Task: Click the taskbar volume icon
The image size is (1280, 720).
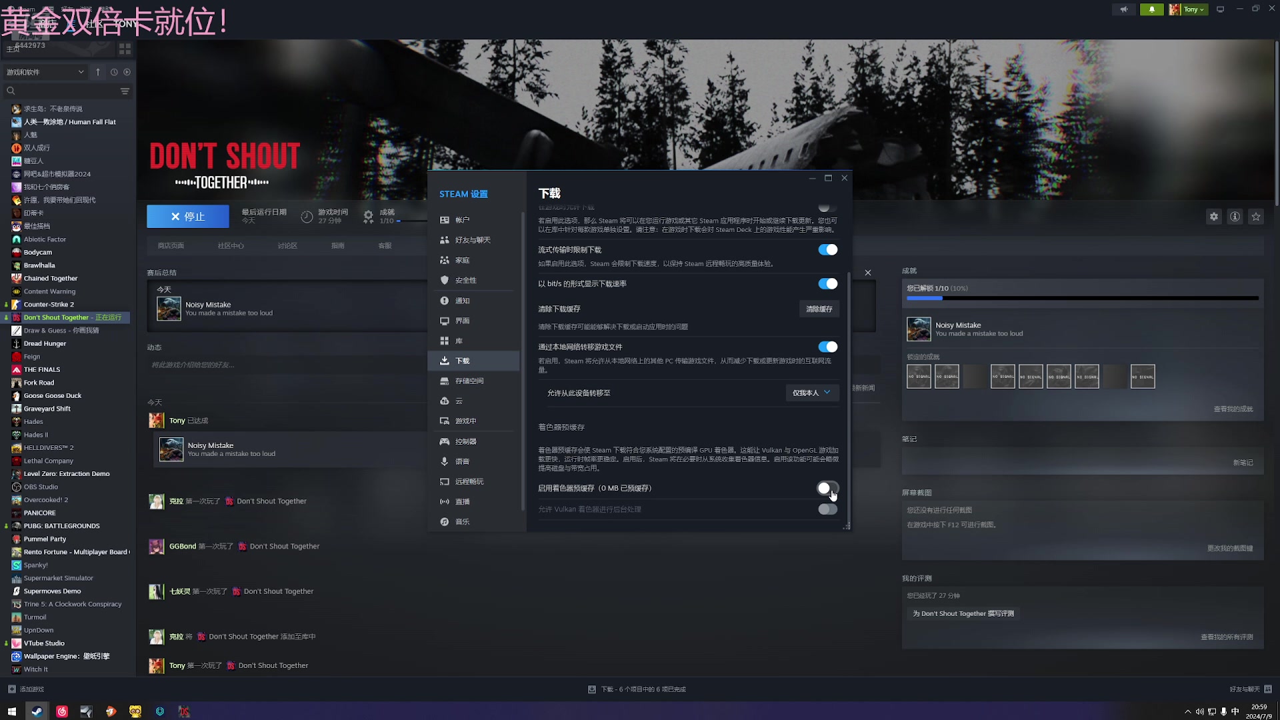Action: click(x=1199, y=711)
